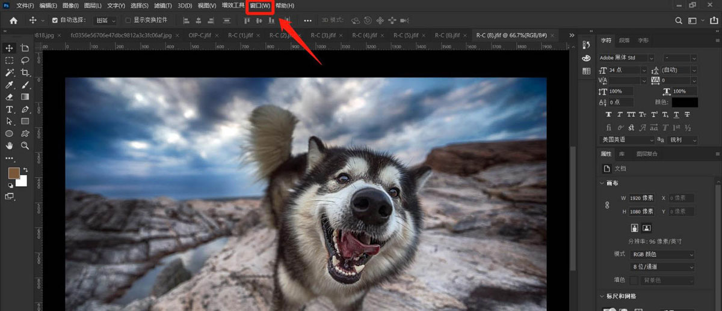Open the 窗口(W) menu
The image size is (722, 311).
(260, 6)
